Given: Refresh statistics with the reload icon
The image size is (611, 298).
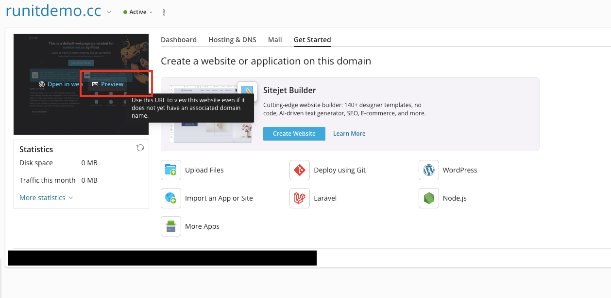Looking at the screenshot, I should click(x=140, y=148).
